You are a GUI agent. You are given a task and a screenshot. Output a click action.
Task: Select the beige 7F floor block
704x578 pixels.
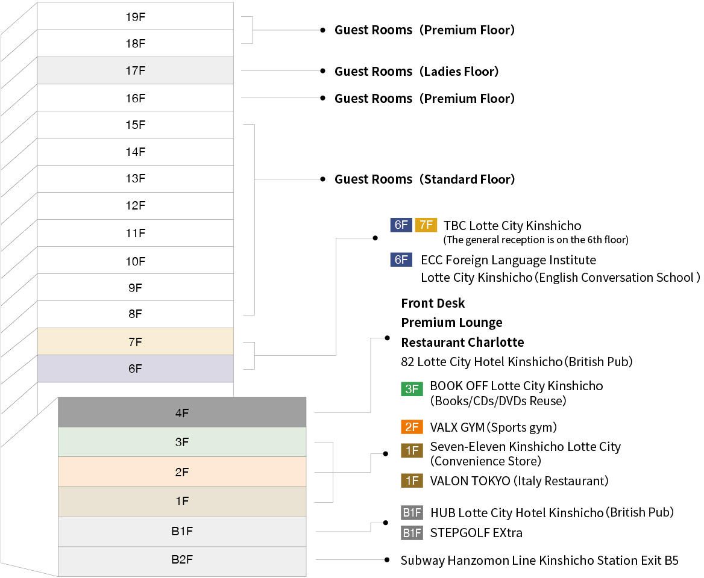(135, 341)
